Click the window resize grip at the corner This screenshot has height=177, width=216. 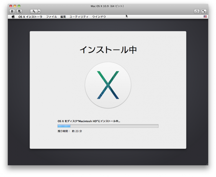(207, 164)
